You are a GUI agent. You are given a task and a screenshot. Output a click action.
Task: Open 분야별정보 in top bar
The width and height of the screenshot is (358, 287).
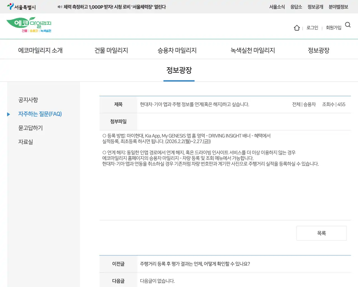click(338, 7)
